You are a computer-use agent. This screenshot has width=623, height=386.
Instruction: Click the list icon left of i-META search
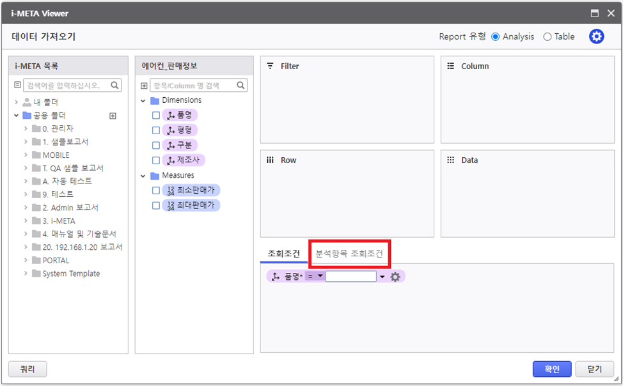pyautogui.click(x=17, y=85)
